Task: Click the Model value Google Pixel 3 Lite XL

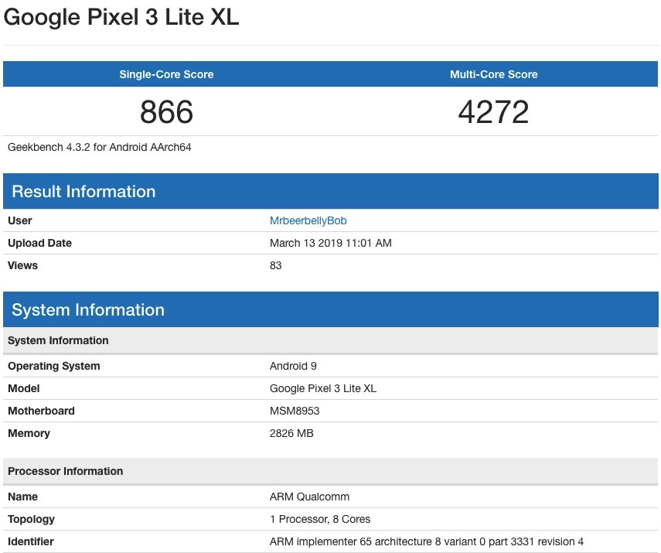Action: 323,388
